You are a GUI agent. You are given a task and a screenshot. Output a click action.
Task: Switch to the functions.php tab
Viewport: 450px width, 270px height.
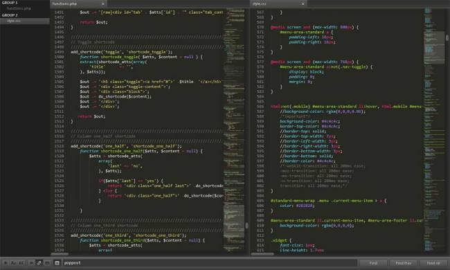click(78, 3)
